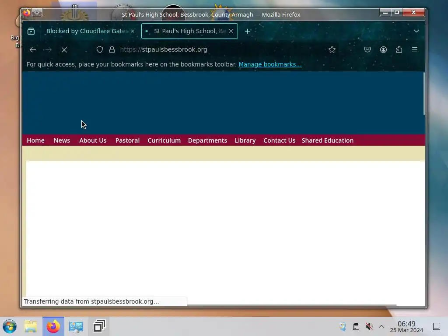Expand the list all tabs chevron

416,31
